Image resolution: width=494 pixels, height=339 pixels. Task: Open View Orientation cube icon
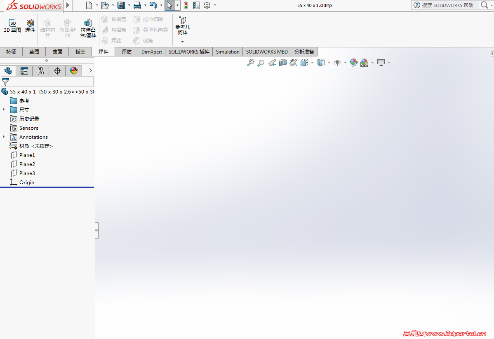pos(304,63)
